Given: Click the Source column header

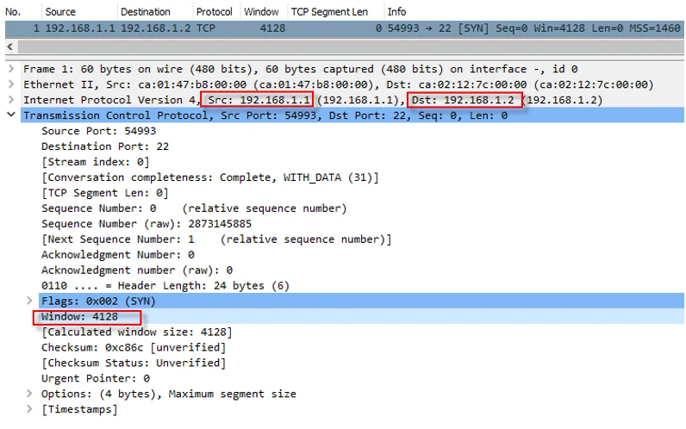Looking at the screenshot, I should pos(60,12).
